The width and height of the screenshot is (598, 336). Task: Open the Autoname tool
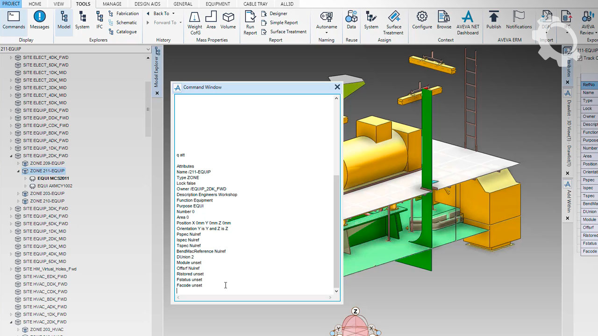click(327, 21)
